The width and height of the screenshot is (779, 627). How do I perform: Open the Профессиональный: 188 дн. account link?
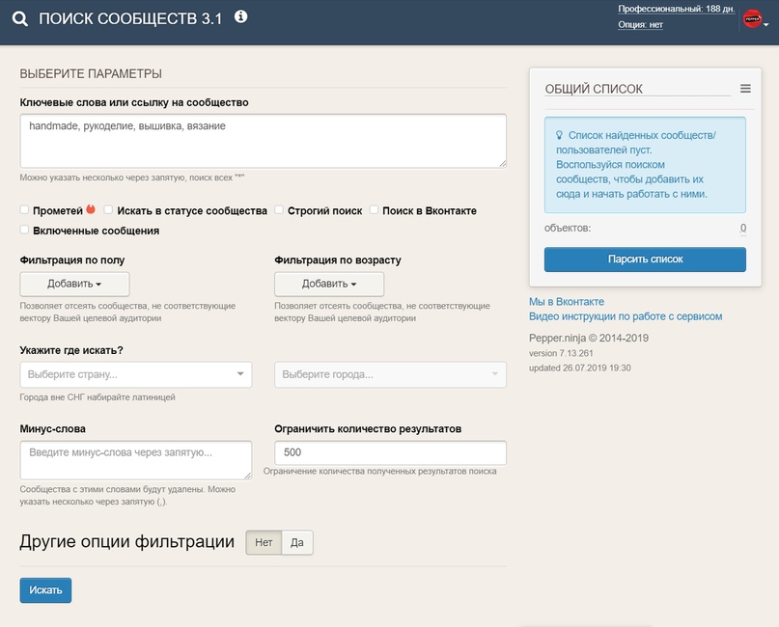pyautogui.click(x=676, y=9)
